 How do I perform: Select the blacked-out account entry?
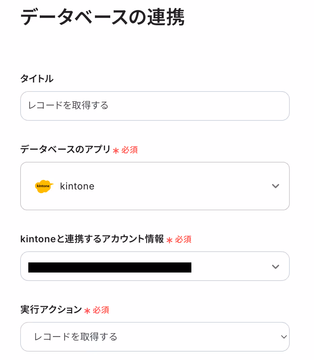[x=109, y=267]
